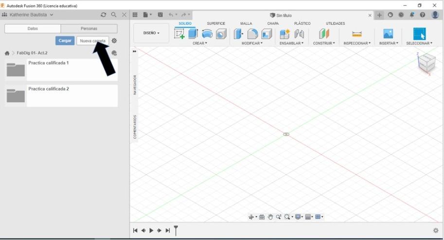
Task: Open timeline settings gear
Action: pyautogui.click(x=436, y=231)
